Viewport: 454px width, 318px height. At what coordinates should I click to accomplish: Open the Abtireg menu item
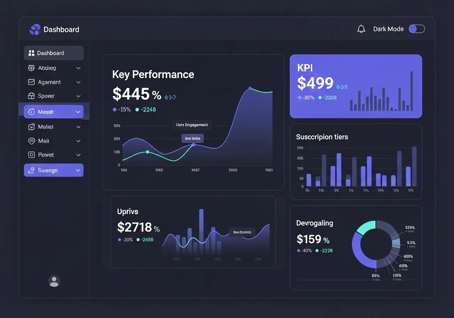pos(54,68)
